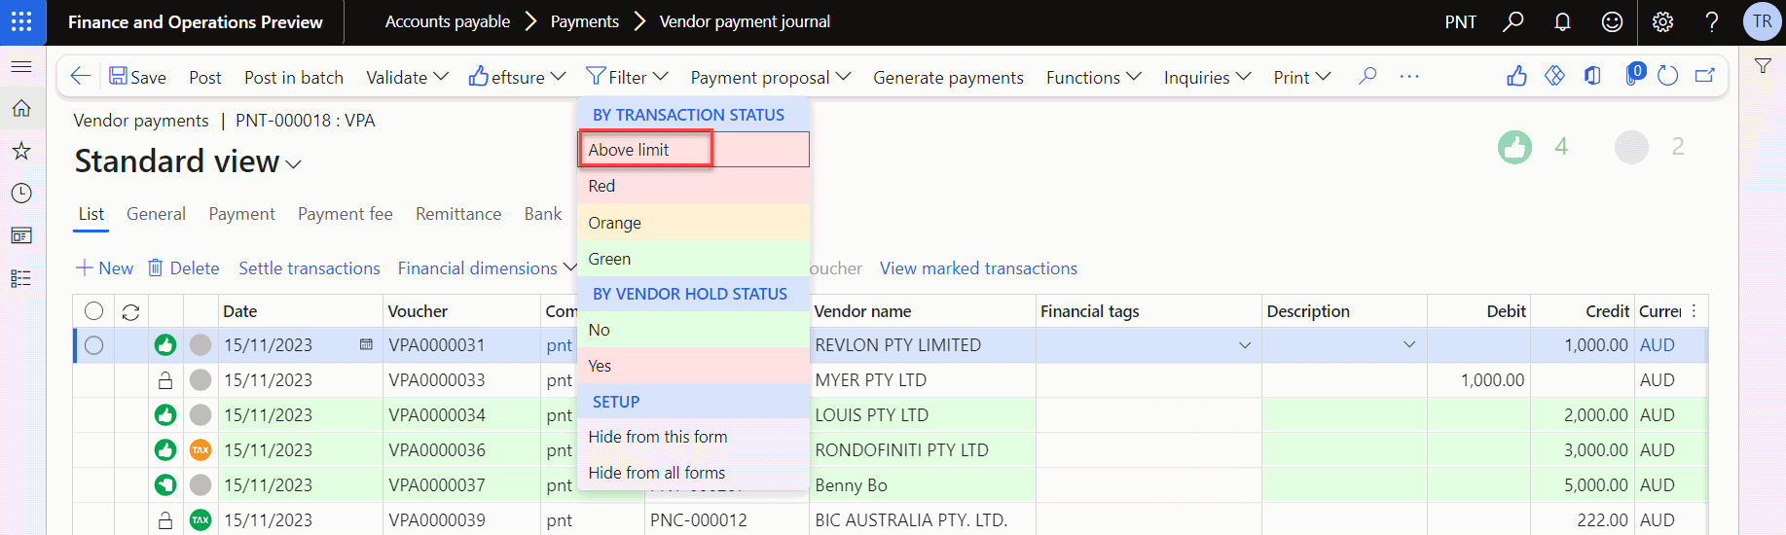The image size is (1786, 535).
Task: Click the diamond personalize icon
Action: coord(1554,76)
